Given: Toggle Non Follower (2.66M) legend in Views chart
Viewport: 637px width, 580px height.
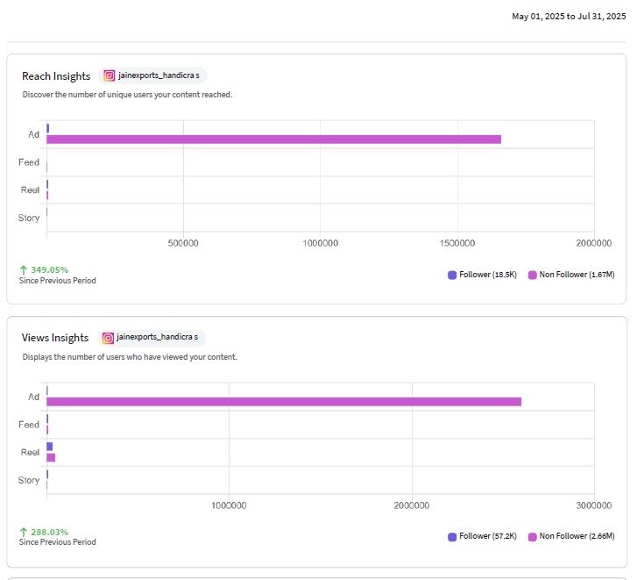Looking at the screenshot, I should click(x=571, y=536).
